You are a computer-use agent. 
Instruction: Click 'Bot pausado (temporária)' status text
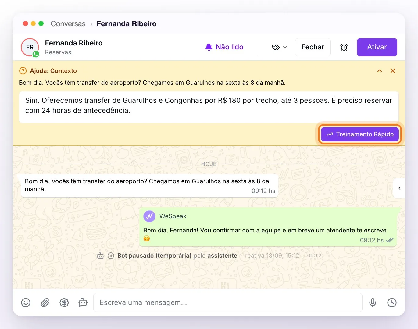[x=154, y=256]
